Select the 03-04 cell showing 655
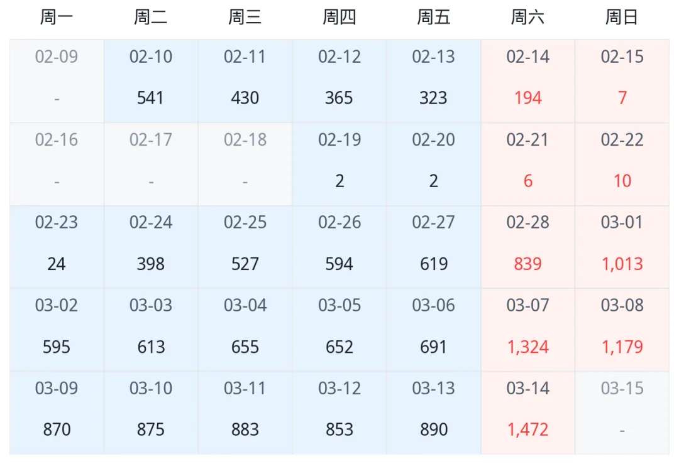The height and width of the screenshot is (464, 679). [x=245, y=330]
